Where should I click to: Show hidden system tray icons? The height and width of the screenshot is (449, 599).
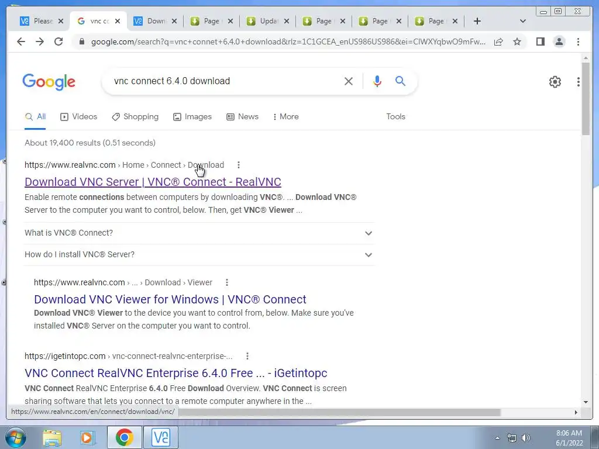click(x=497, y=438)
